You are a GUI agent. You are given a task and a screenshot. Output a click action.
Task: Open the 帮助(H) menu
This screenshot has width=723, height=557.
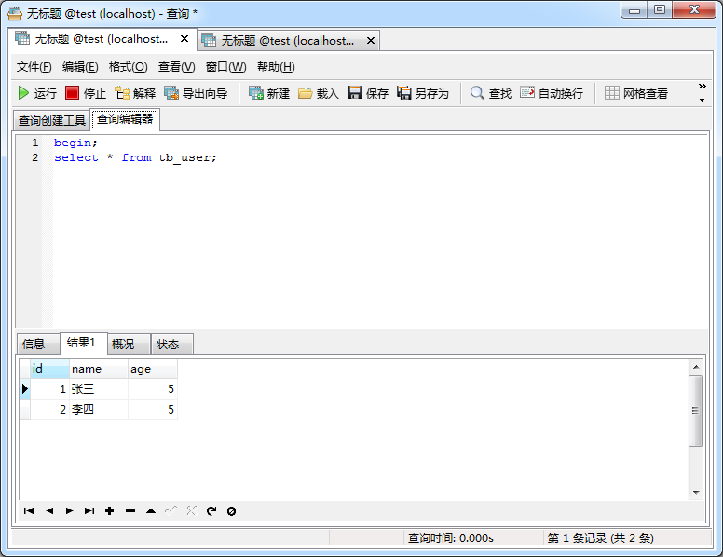276,67
